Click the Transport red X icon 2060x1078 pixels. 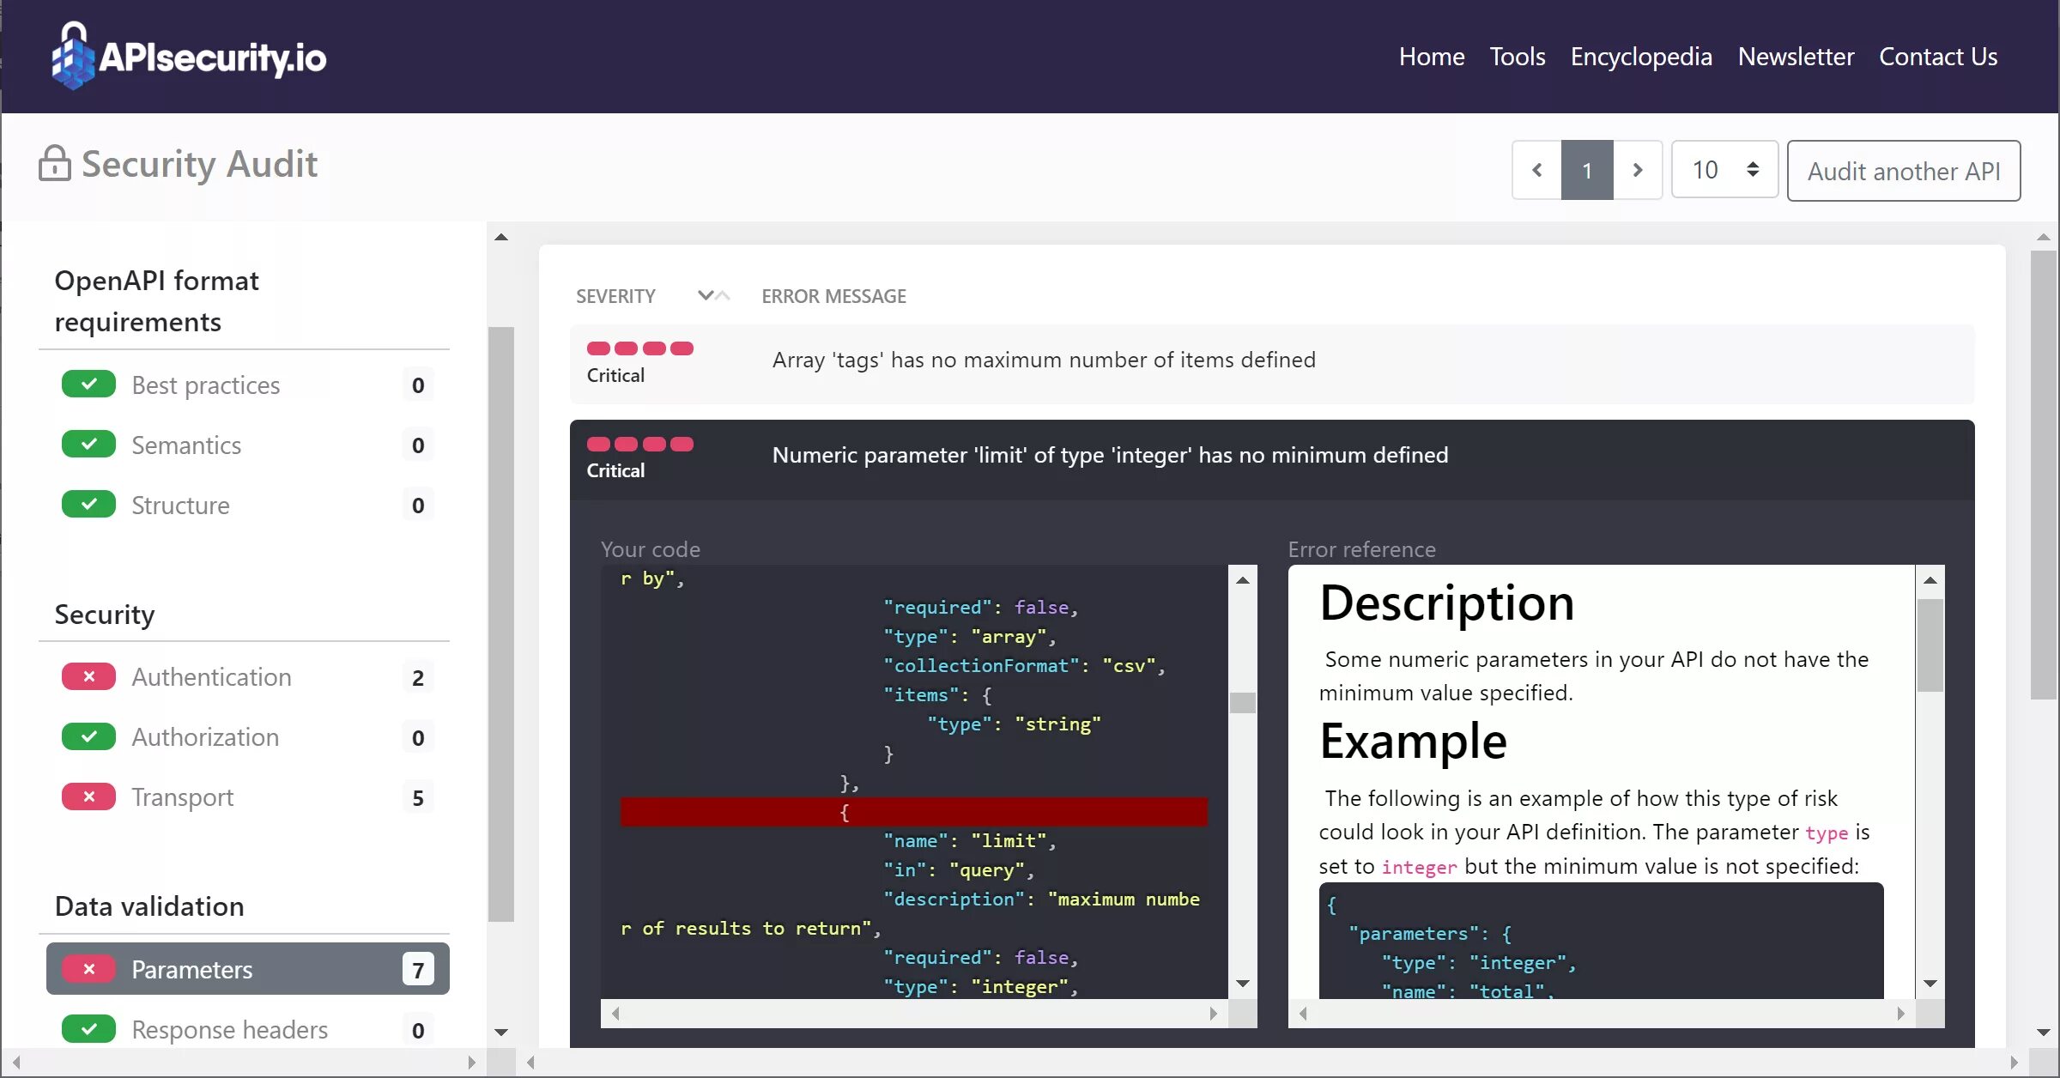tap(88, 797)
